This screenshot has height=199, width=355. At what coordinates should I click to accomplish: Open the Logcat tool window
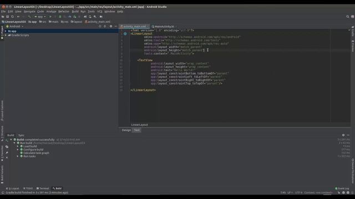click(13, 188)
